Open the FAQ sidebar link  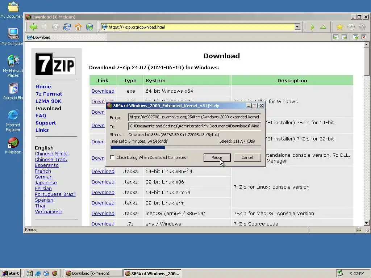[41, 115]
